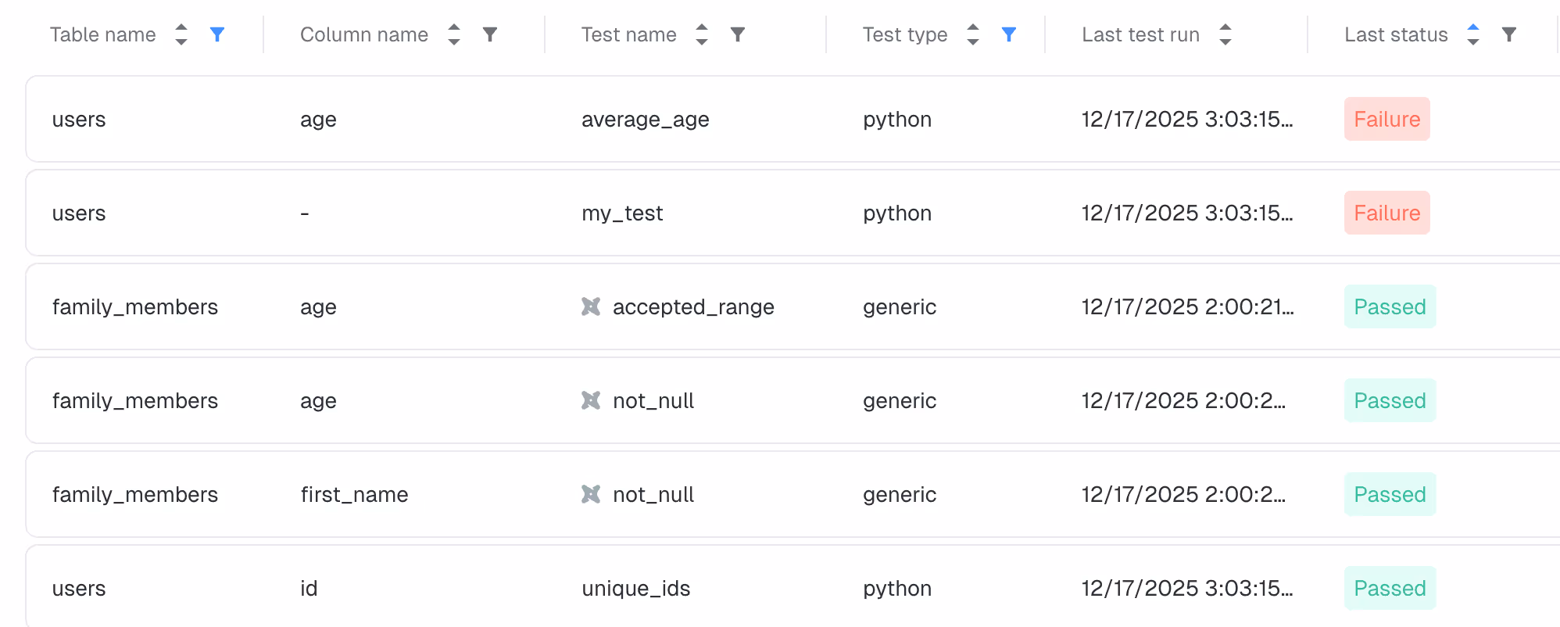Sort by Column name
This screenshot has height=627, width=1560.
(454, 34)
